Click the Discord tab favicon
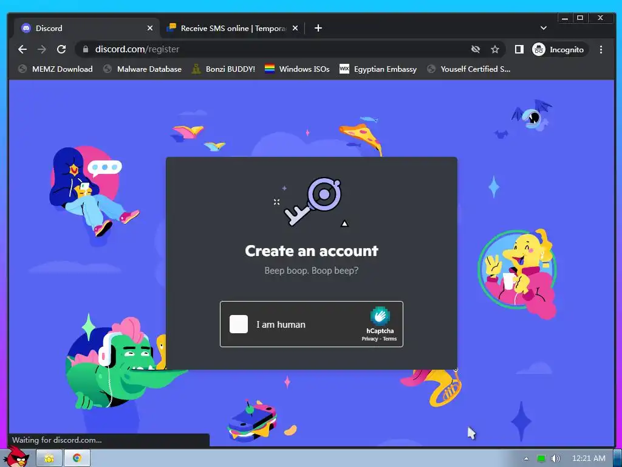Viewport: 622px width, 467px height. point(26,28)
